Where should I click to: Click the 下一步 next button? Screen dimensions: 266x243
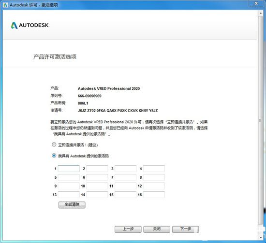[186, 229]
